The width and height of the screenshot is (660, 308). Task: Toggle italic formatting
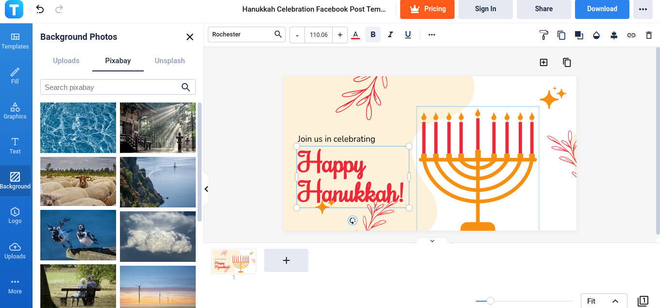(x=390, y=34)
